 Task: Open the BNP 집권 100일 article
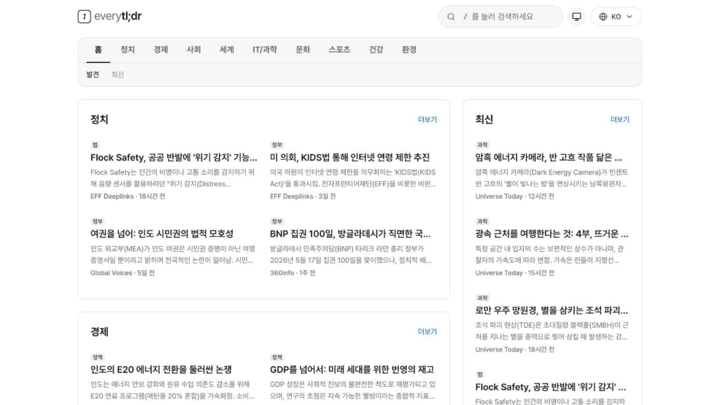pyautogui.click(x=350, y=233)
